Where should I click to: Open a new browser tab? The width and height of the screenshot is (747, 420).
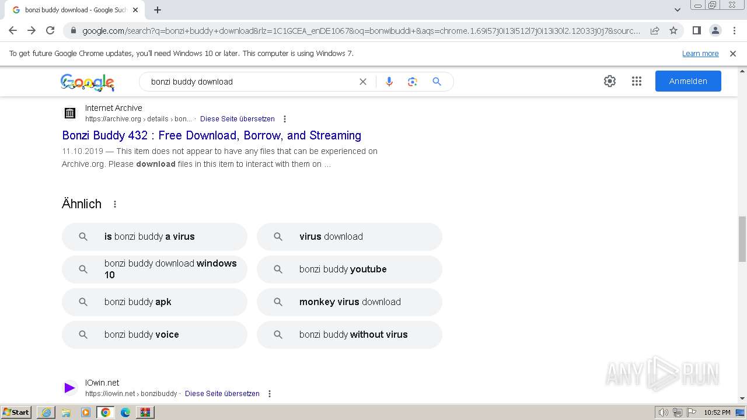[158, 10]
